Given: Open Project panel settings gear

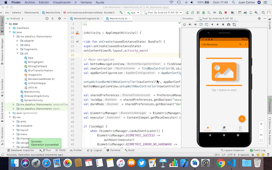Looking at the screenshot, I should (x=60, y=18).
